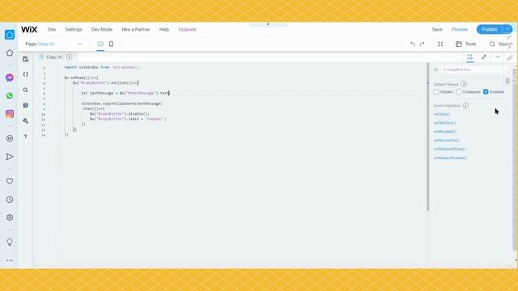Open the WhatsApp icon in the left sidebar
Viewport: 518px width, 291px height.
pos(10,95)
